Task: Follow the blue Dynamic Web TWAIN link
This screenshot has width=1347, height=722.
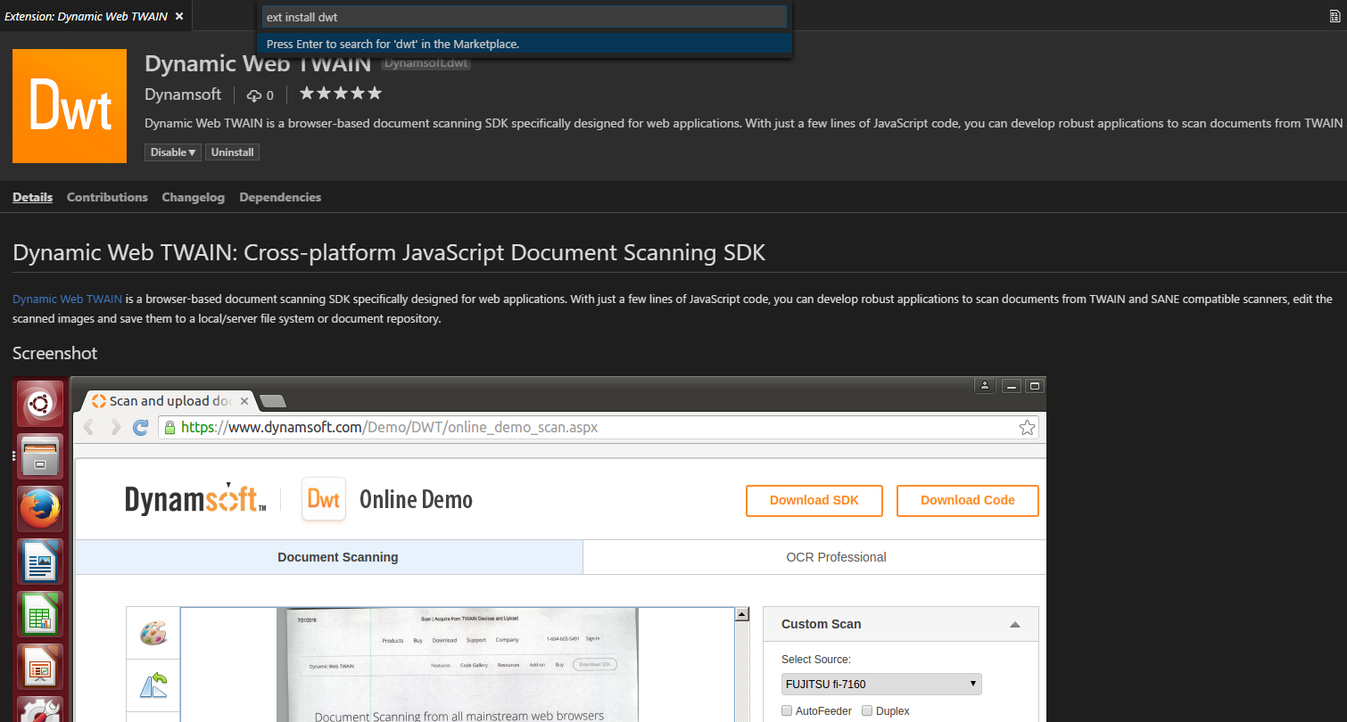Action: [67, 299]
